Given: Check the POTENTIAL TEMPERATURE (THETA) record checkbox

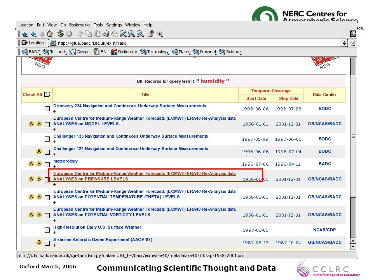Looking at the screenshot, I should pos(47,198).
